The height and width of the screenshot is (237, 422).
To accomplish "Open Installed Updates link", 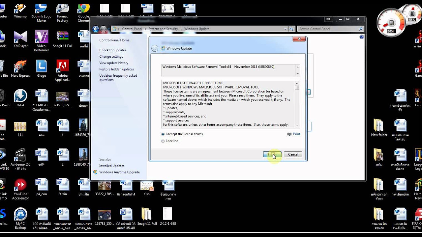I will (112, 166).
